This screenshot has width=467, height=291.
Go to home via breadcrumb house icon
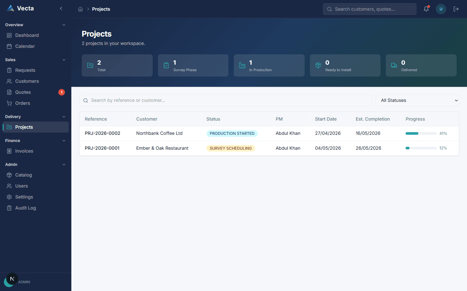[x=80, y=9]
